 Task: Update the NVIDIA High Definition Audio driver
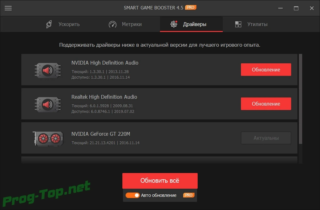point(266,70)
